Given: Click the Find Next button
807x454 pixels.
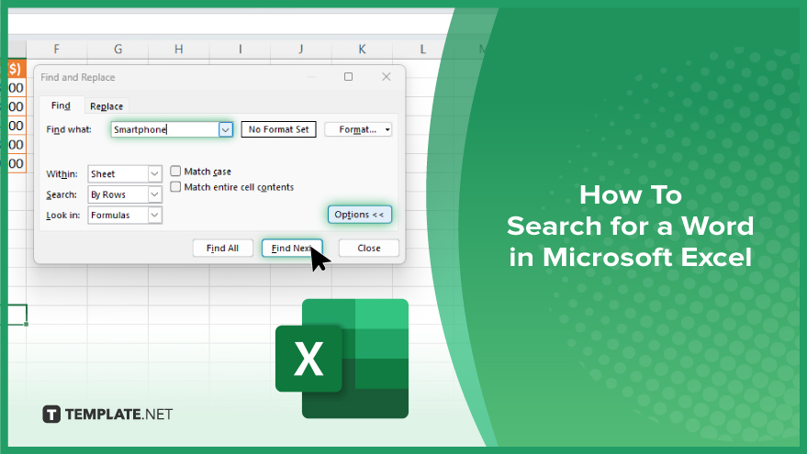Looking at the screenshot, I should [x=292, y=248].
